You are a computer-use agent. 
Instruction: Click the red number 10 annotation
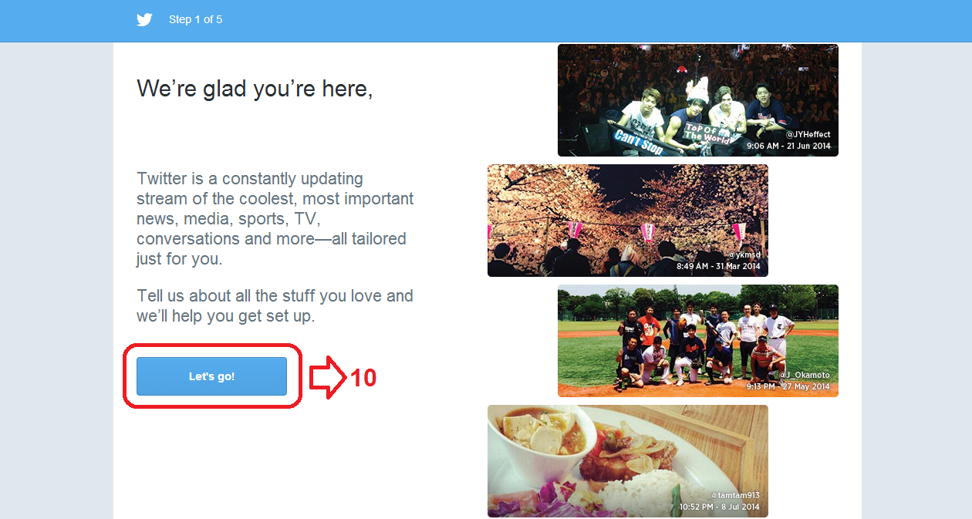tap(363, 378)
